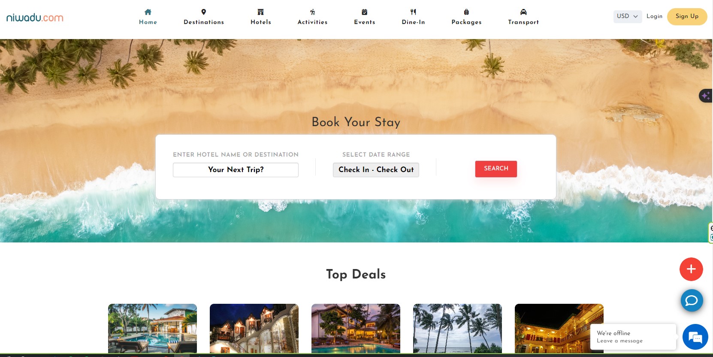This screenshot has height=357, width=713.
Task: Focus the Your Next Trip? input field
Action: click(236, 169)
